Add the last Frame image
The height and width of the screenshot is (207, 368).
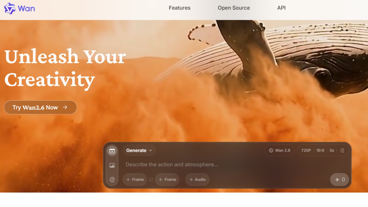point(167,180)
